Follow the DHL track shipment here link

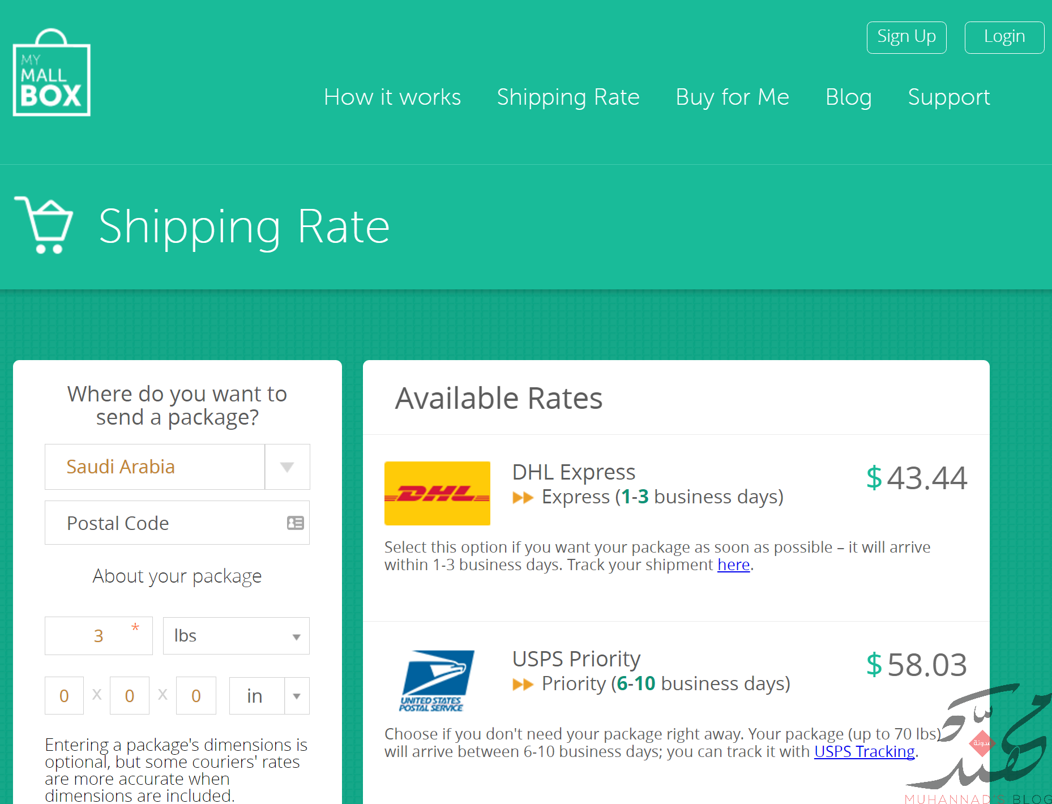(733, 564)
